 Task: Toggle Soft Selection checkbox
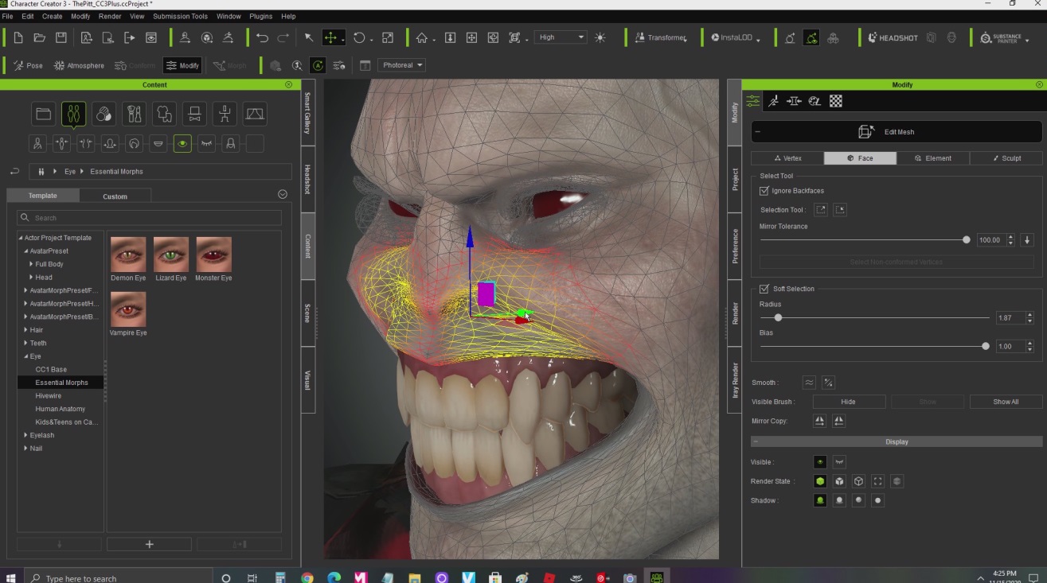point(764,289)
